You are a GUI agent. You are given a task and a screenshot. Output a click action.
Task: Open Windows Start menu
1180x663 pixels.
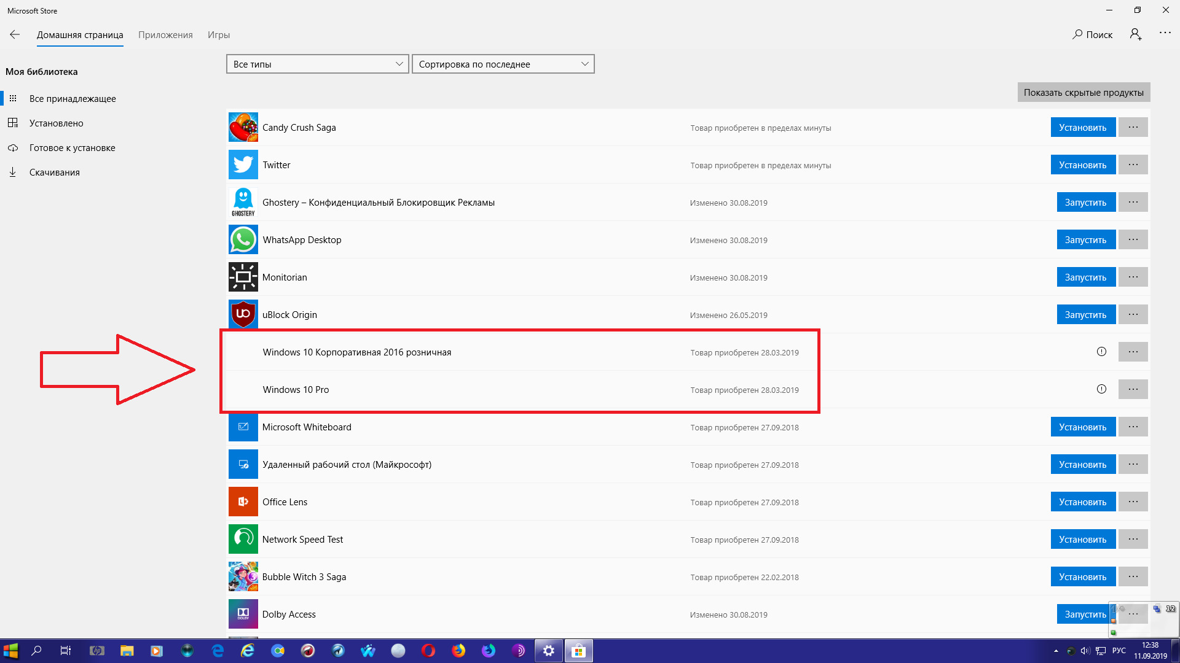11,651
